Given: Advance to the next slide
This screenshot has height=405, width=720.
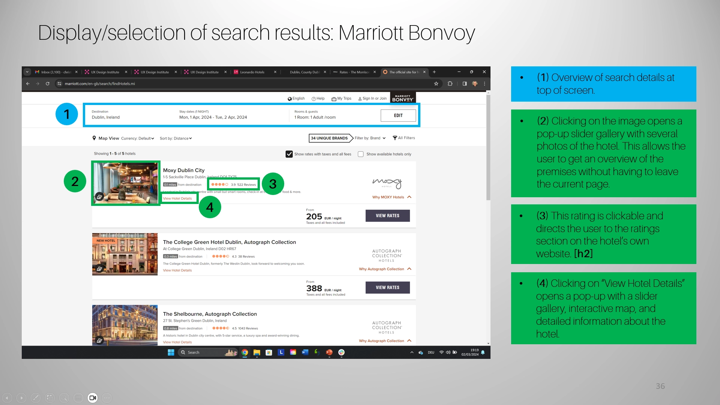Looking at the screenshot, I should point(21,398).
